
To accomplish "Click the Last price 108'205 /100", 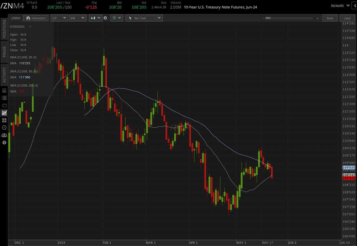I will [x=59, y=7].
